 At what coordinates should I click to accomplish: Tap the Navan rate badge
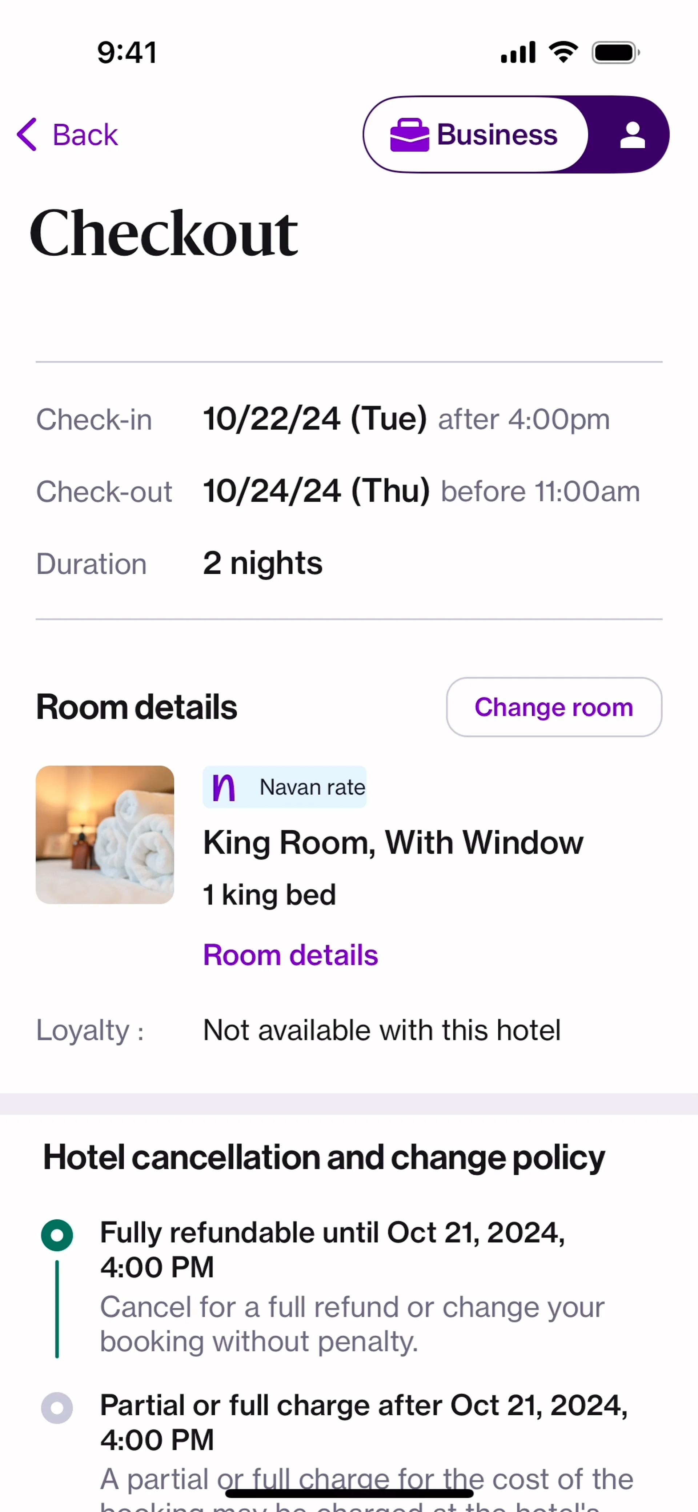pos(285,787)
